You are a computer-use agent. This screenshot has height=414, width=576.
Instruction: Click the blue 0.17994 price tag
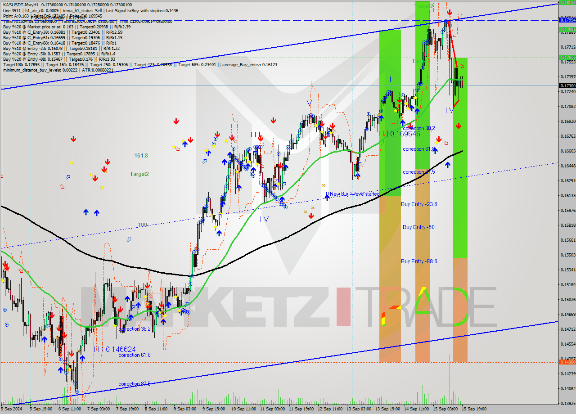pos(567,20)
